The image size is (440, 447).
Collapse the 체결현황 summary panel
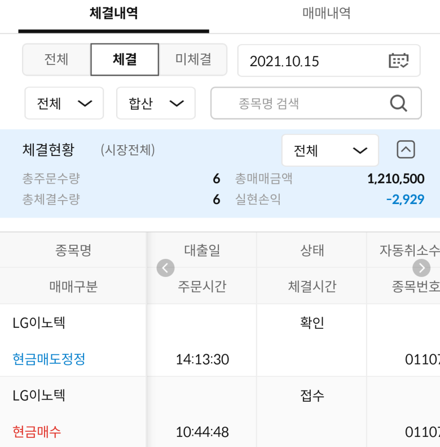[406, 149]
